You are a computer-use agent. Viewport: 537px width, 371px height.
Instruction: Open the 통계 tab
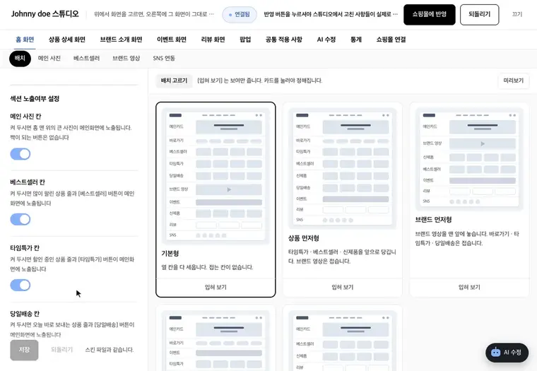[356, 40]
